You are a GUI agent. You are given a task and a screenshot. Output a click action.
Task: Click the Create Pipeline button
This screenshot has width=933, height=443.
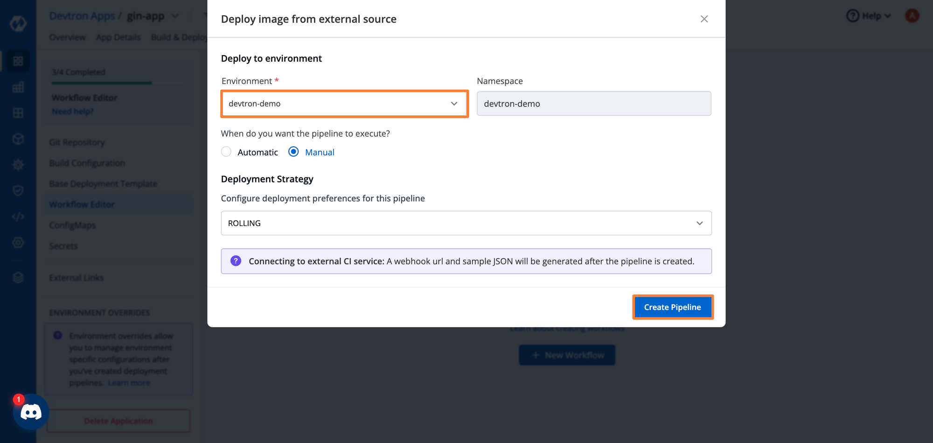[x=673, y=307]
